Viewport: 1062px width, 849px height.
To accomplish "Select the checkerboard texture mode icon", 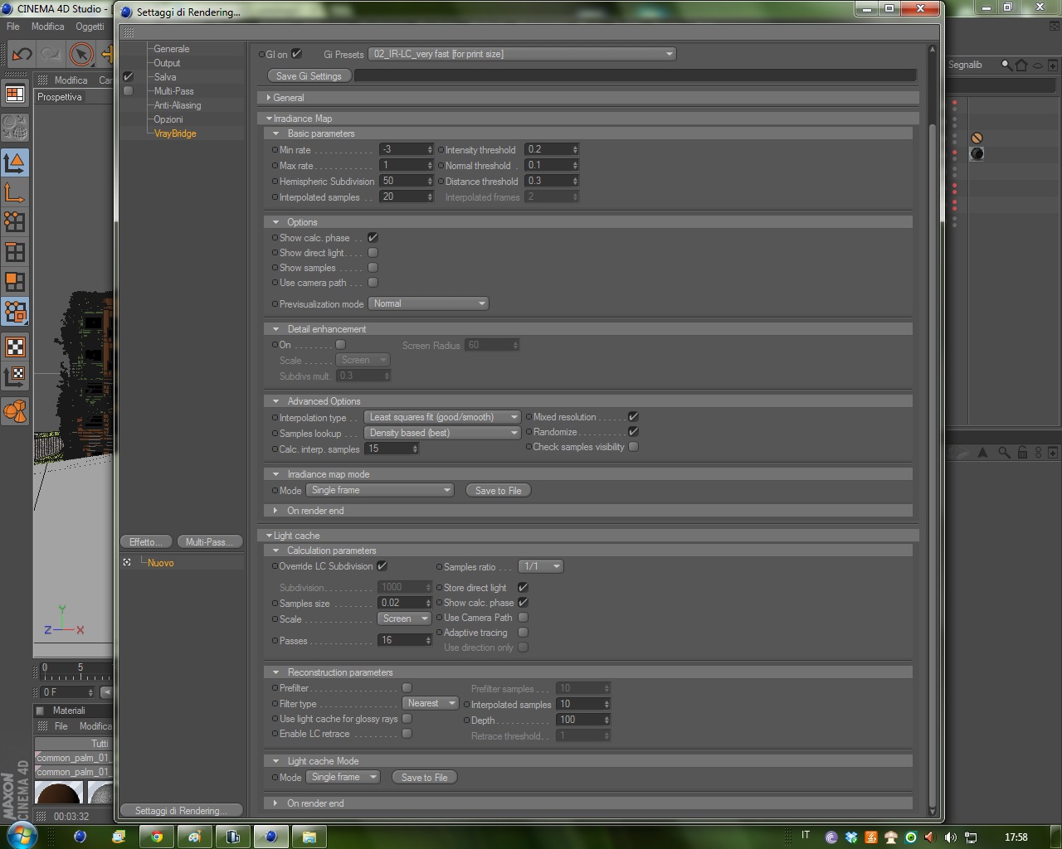I will [x=15, y=347].
